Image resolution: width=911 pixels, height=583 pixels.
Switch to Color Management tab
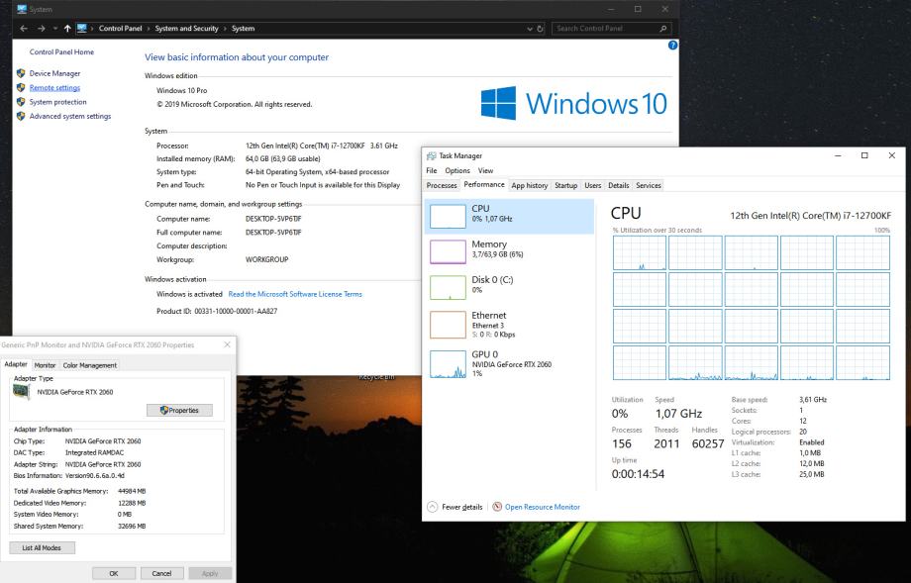[x=89, y=365]
